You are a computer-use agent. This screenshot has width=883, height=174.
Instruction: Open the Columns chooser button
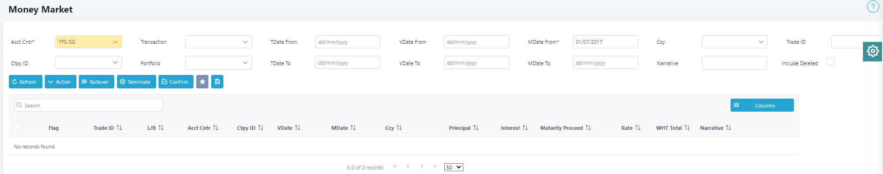762,105
